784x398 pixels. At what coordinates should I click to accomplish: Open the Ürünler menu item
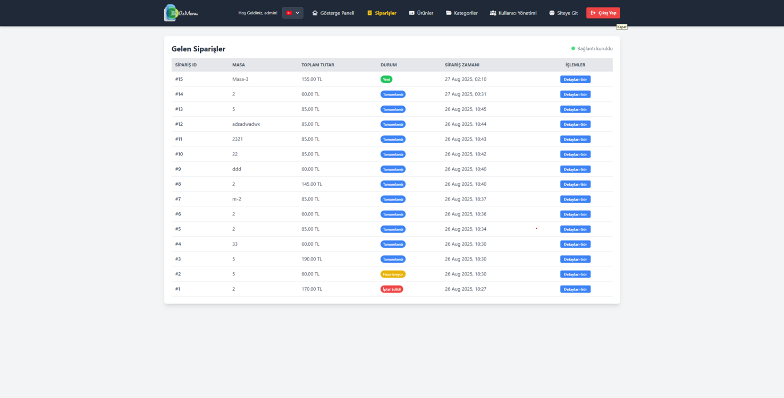point(421,13)
